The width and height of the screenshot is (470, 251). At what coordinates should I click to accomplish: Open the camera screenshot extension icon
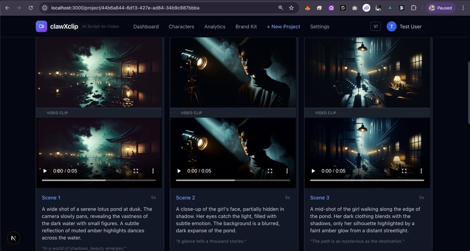coord(354,8)
